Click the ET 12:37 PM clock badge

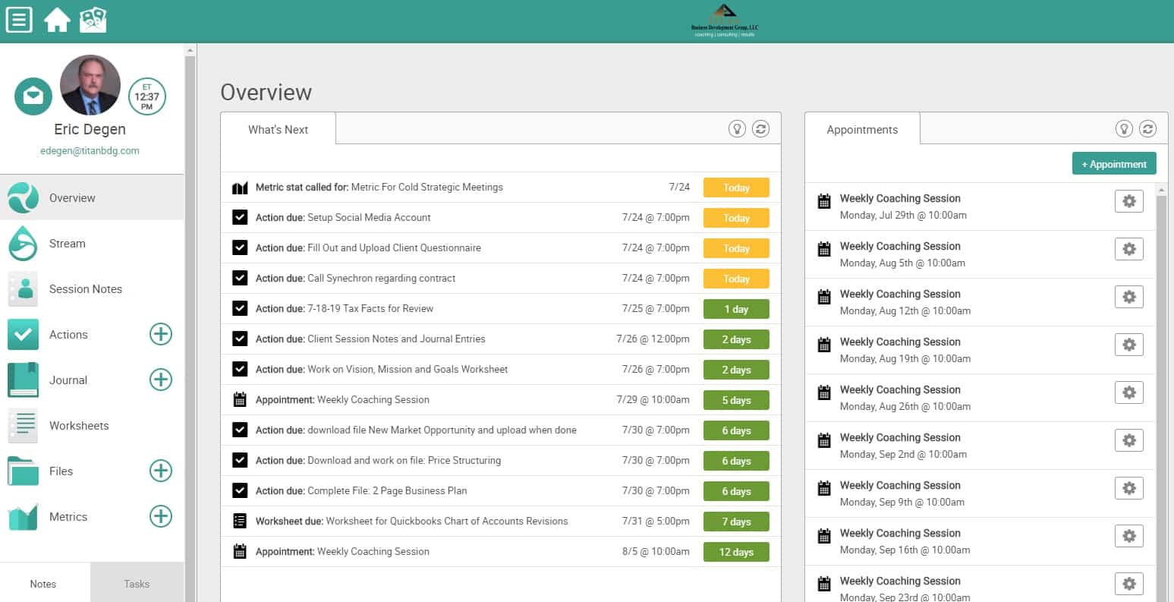click(146, 96)
